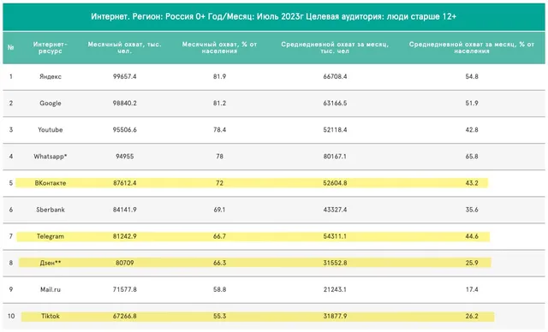Screen dimensions: 548x332
Task: Click the percentage '69.1' in Sberbank row
Action: tap(219, 210)
